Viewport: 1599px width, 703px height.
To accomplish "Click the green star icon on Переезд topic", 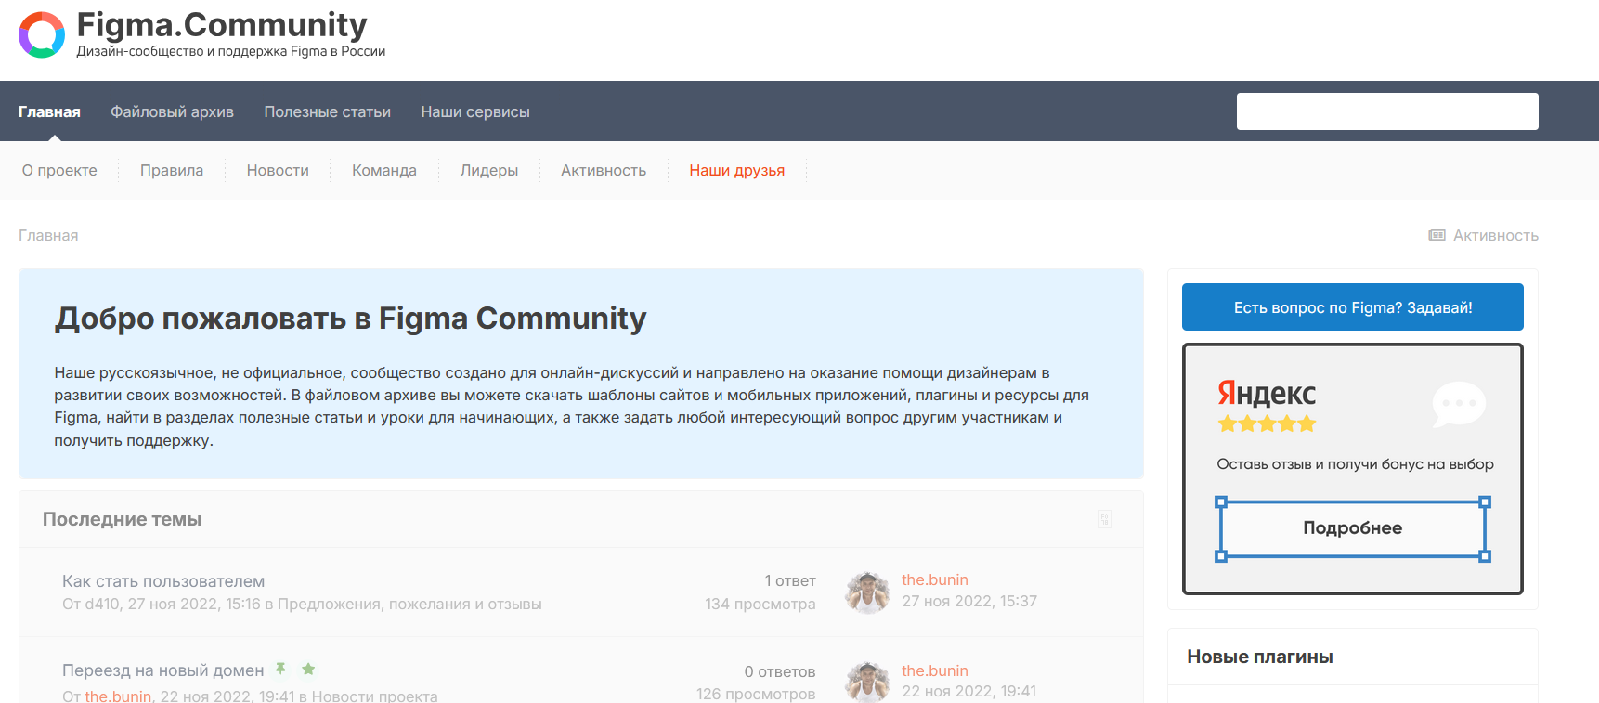I will [x=308, y=669].
